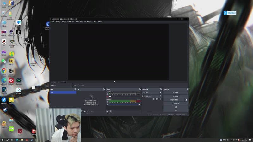This screenshot has height=142, width=253.
Task: Click the question mark icon in sources panel
Action: pyautogui.click(x=91, y=97)
